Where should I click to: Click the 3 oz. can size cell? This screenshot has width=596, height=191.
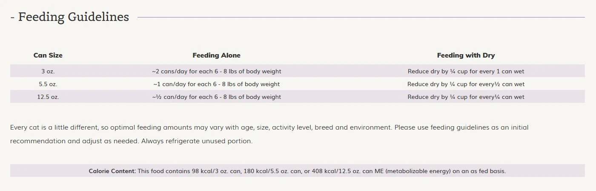click(48, 71)
